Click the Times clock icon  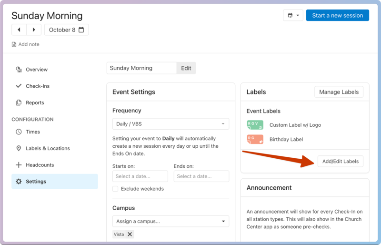[19, 132]
